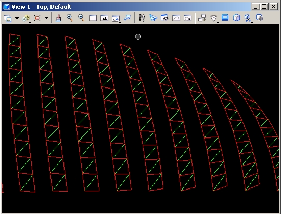Viewport: 281px width, 214px height.
Task: Open the Rotate View tool dropdown
Action: (116, 19)
